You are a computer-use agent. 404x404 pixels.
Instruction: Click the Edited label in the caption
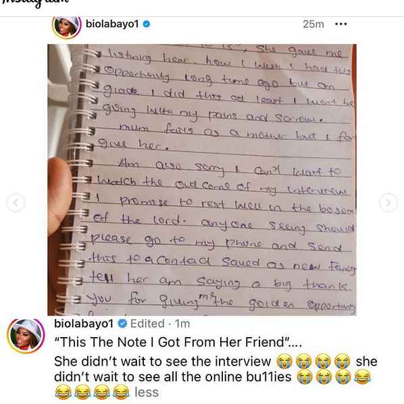pyautogui.click(x=147, y=324)
